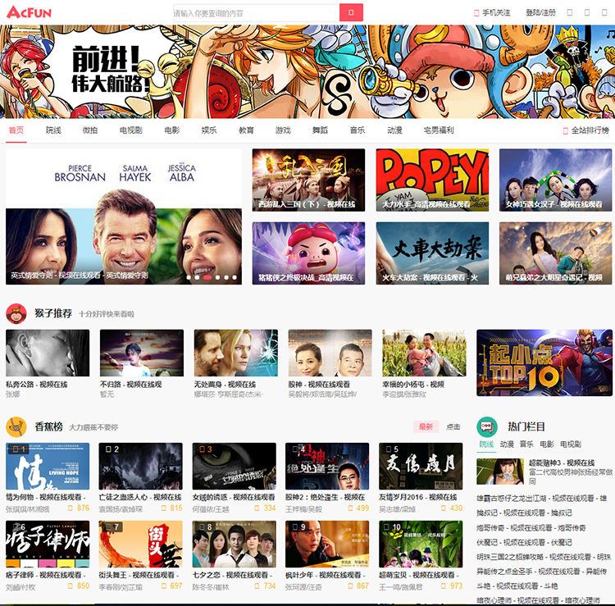Screen dimensions: 615x606
Task: Go to the 电影 navigation tab
Action: click(x=172, y=130)
